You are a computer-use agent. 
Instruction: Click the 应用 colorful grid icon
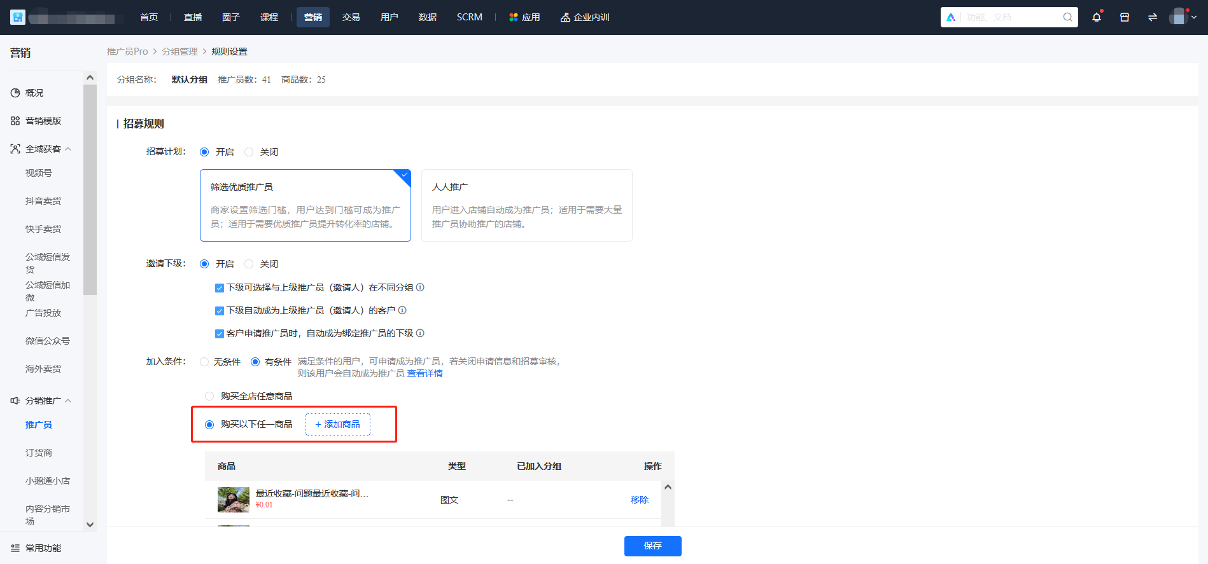[514, 17]
